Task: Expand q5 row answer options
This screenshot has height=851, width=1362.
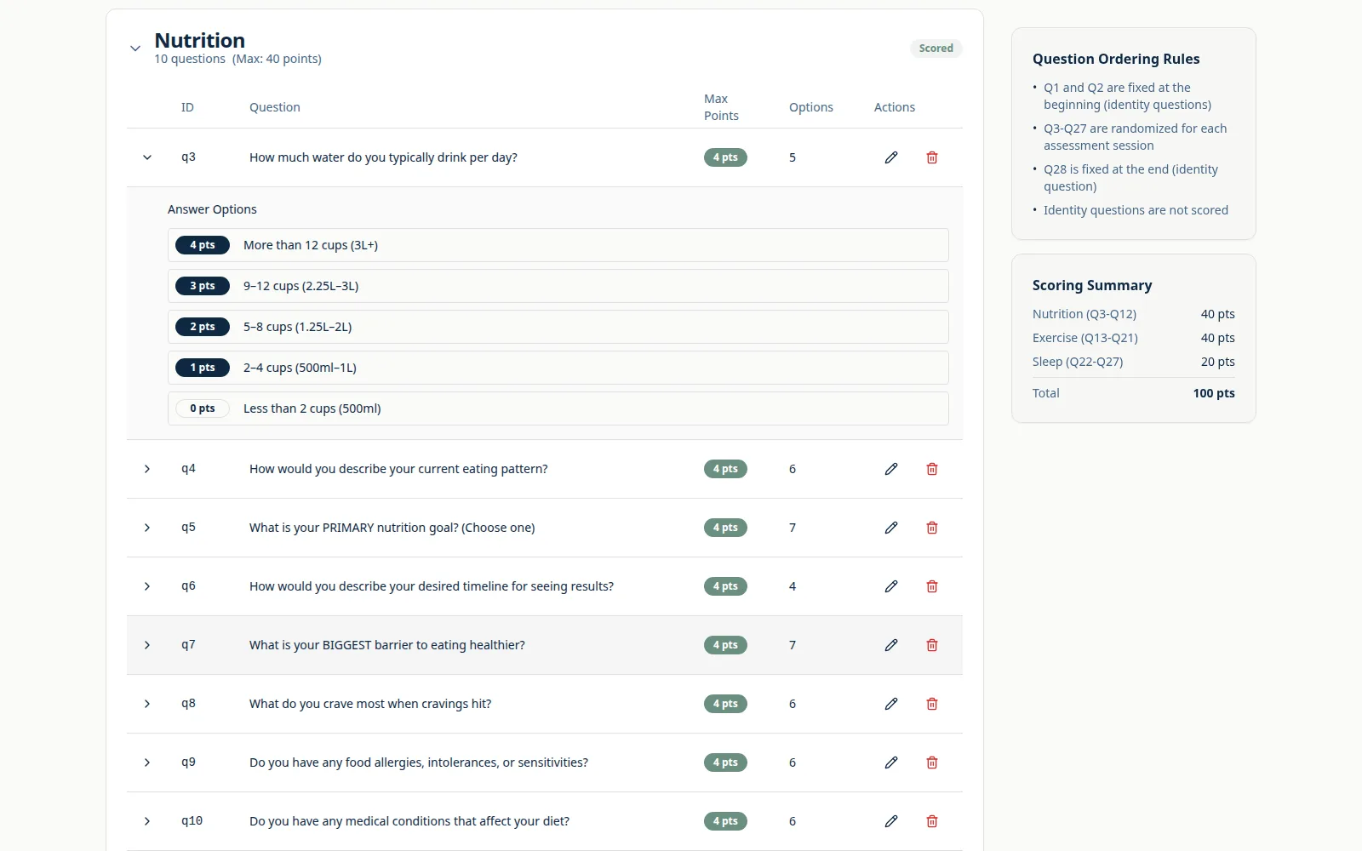Action: point(147,528)
